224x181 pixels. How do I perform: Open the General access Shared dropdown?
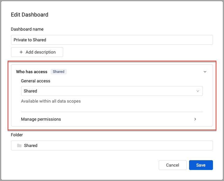coord(112,91)
